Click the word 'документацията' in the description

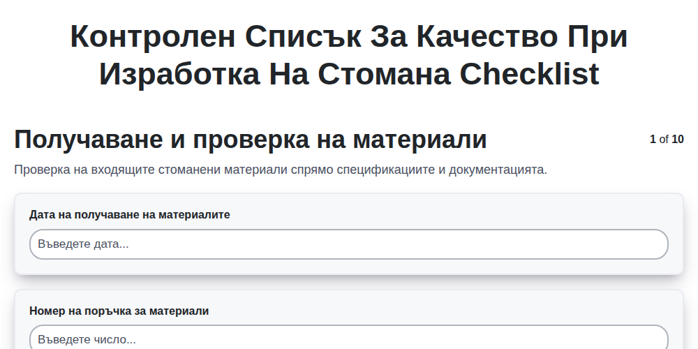click(x=498, y=170)
